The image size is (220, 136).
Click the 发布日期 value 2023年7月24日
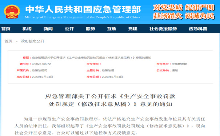pyautogui.click(x=112, y=77)
